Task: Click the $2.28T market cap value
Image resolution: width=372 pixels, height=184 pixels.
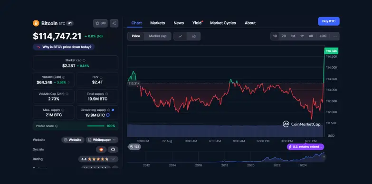Action: click(x=68, y=65)
